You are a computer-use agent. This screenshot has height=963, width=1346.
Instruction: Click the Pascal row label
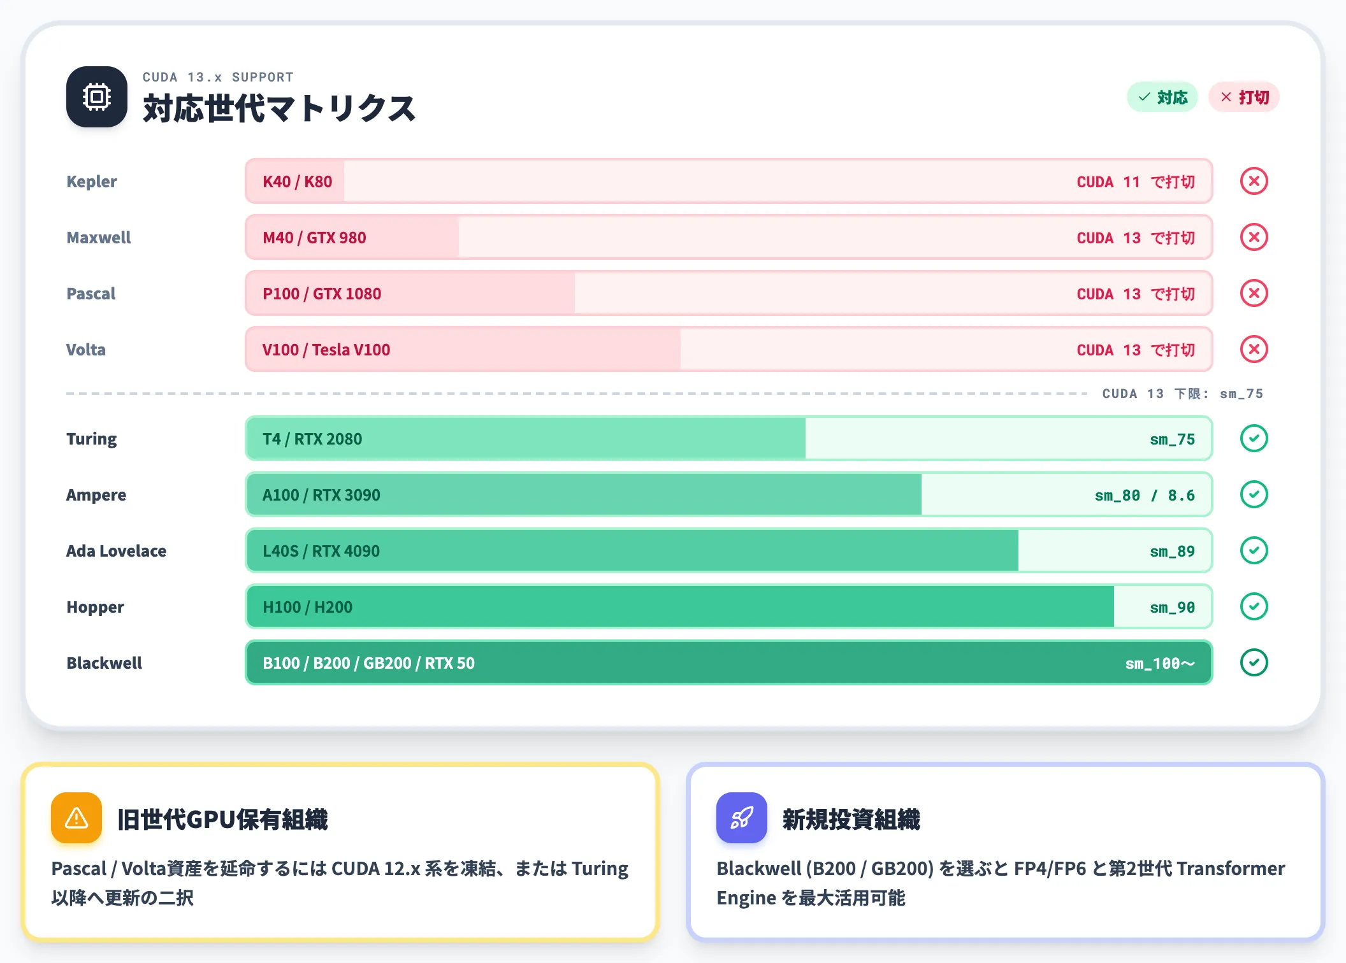point(91,294)
